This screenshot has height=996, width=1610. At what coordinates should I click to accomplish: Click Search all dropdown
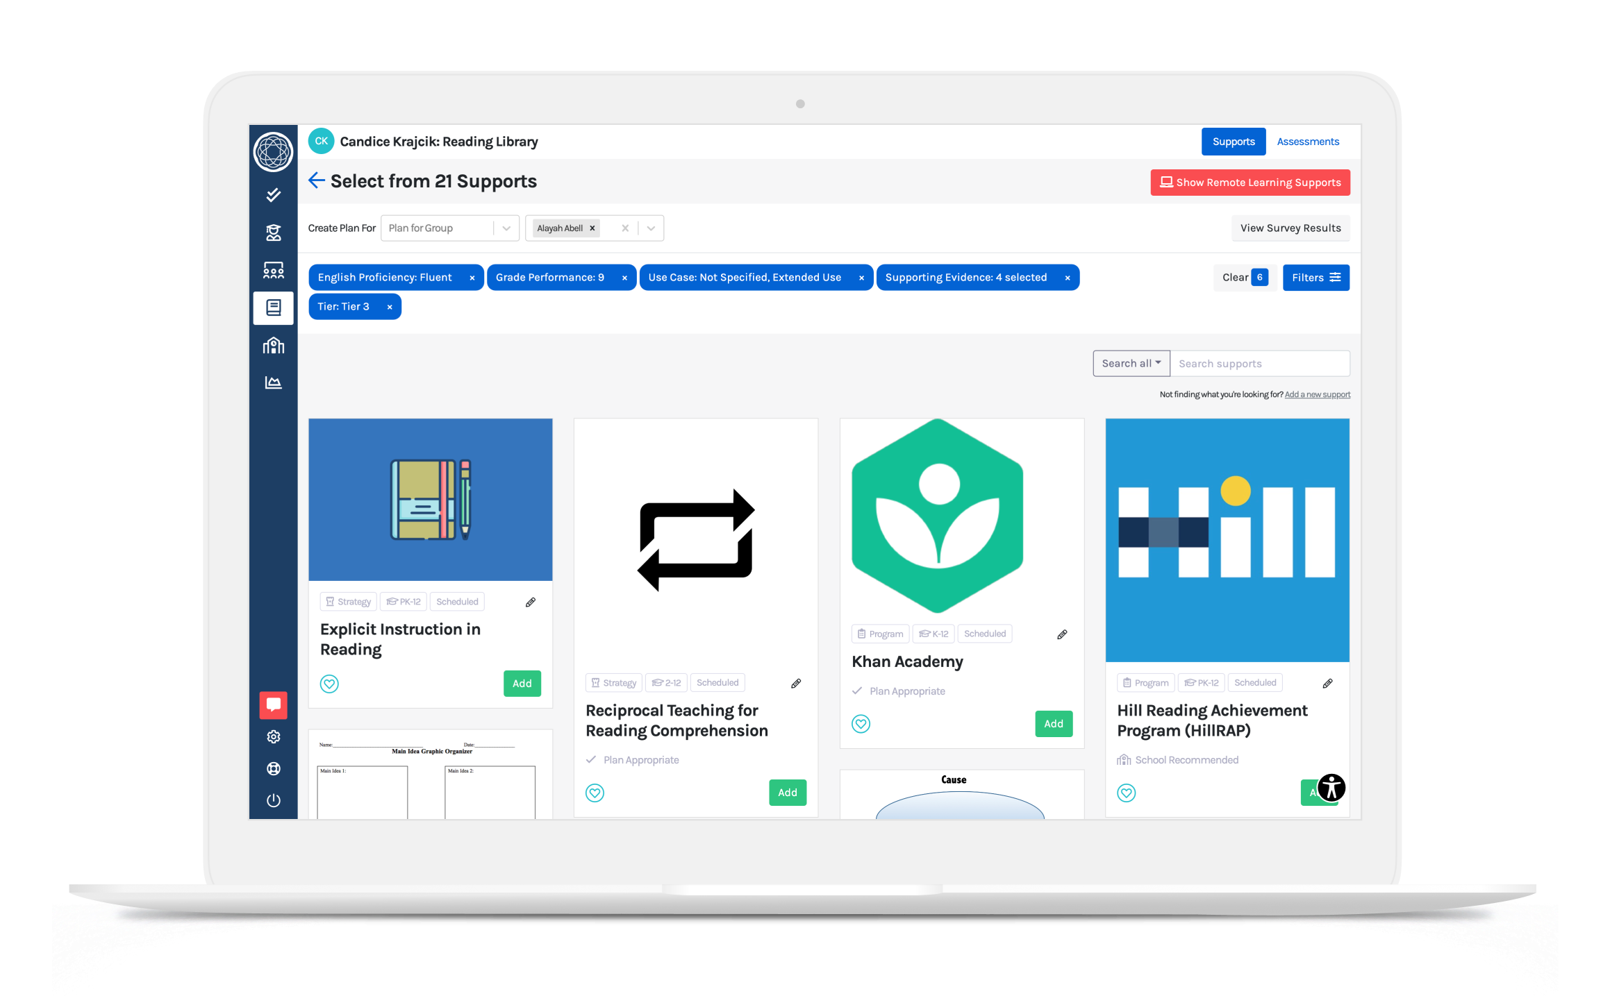(x=1131, y=364)
